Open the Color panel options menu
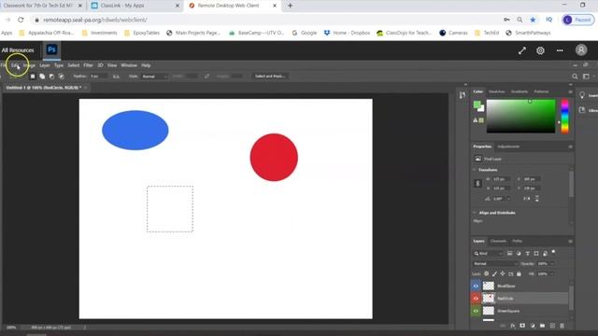Viewport: 598px width, 336px height. [571, 91]
